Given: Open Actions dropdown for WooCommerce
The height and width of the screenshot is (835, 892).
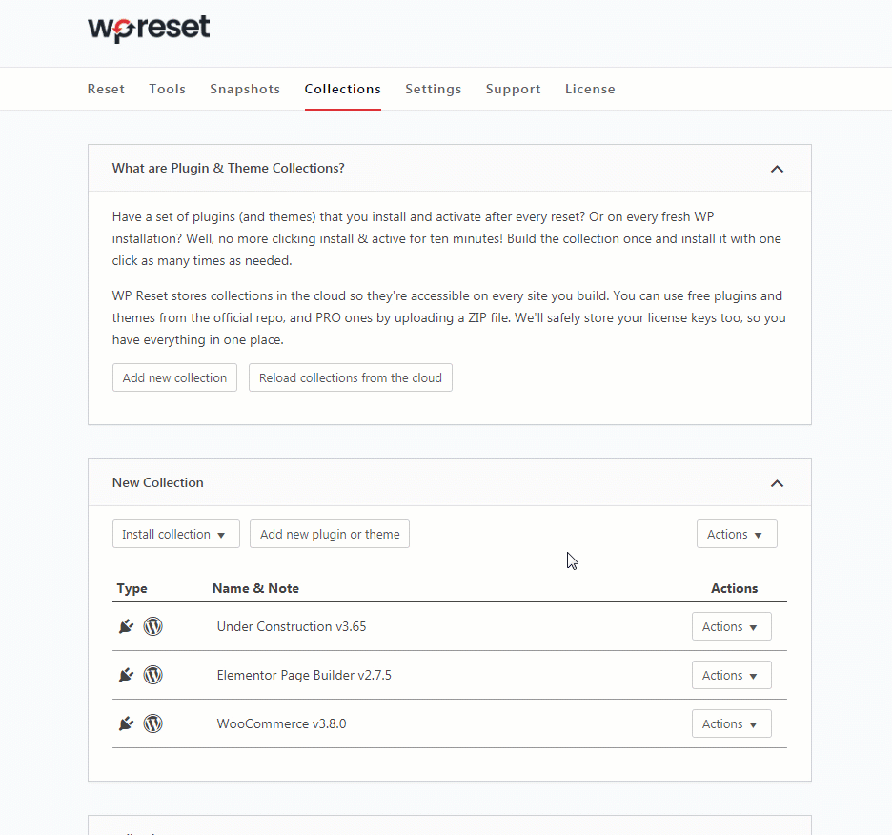Looking at the screenshot, I should click(732, 723).
